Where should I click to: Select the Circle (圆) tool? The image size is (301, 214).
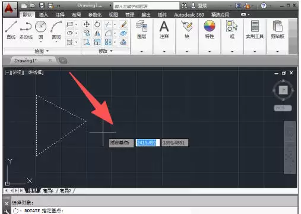41,30
